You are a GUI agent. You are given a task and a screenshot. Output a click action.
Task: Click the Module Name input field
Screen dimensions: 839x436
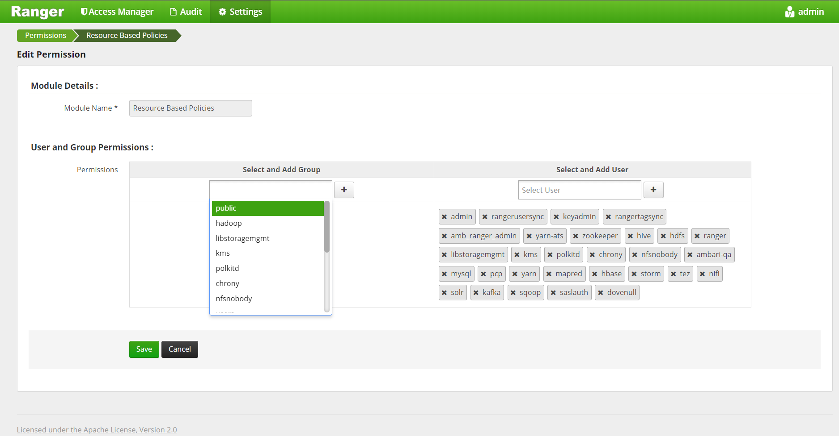point(190,108)
